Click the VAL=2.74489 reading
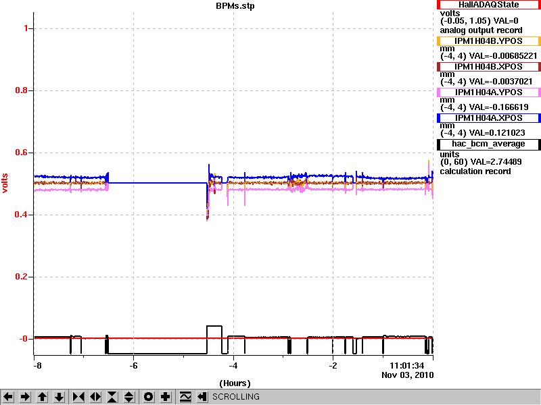This screenshot has height=405, width=541. tap(496, 162)
